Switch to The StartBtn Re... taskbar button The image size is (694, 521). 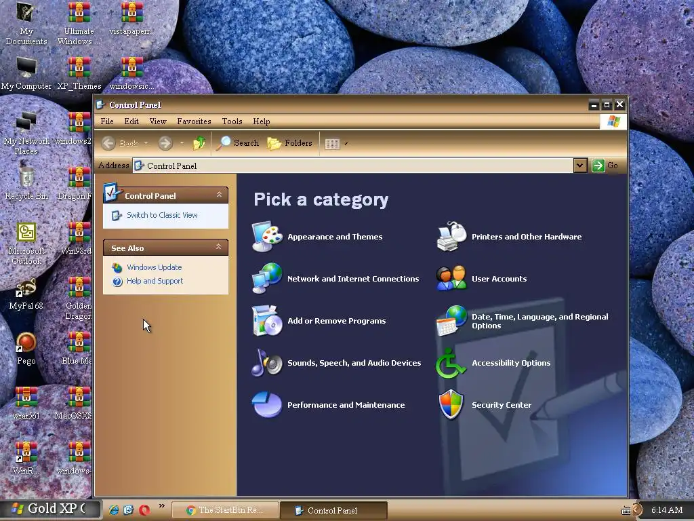[x=225, y=510]
